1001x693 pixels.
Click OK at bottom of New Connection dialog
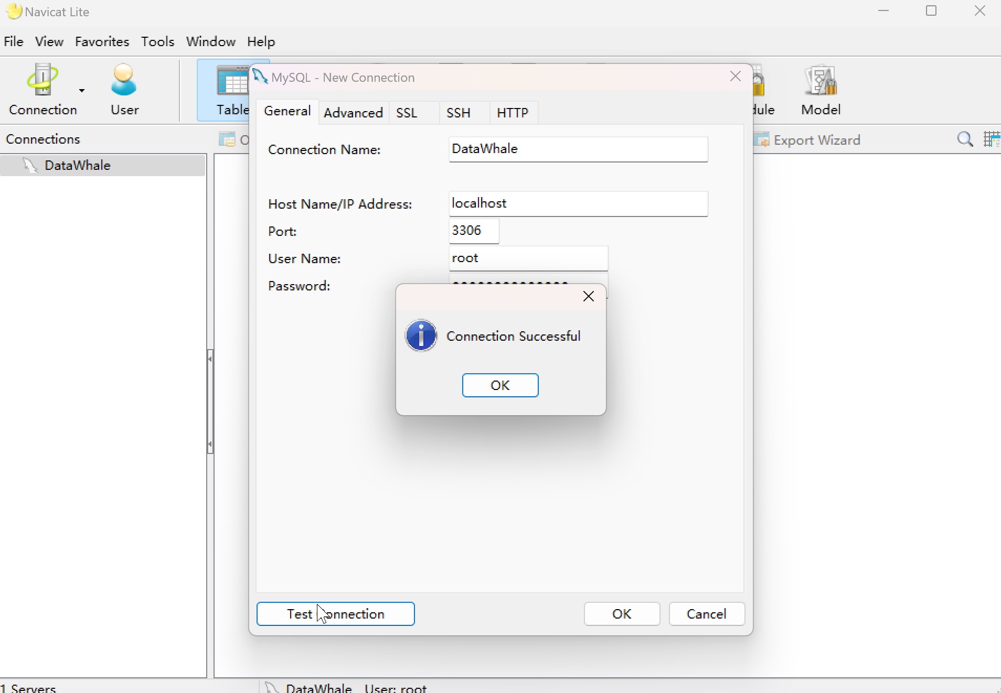(622, 614)
